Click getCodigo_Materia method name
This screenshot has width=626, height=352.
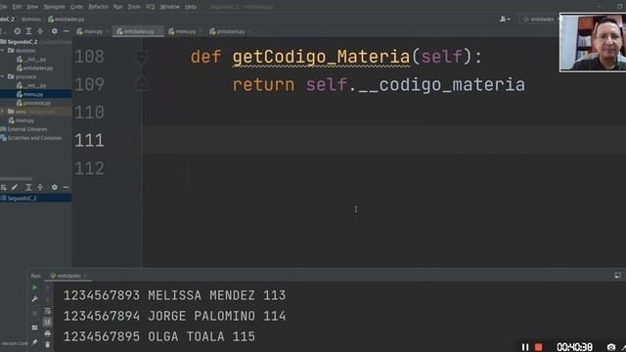(x=322, y=57)
